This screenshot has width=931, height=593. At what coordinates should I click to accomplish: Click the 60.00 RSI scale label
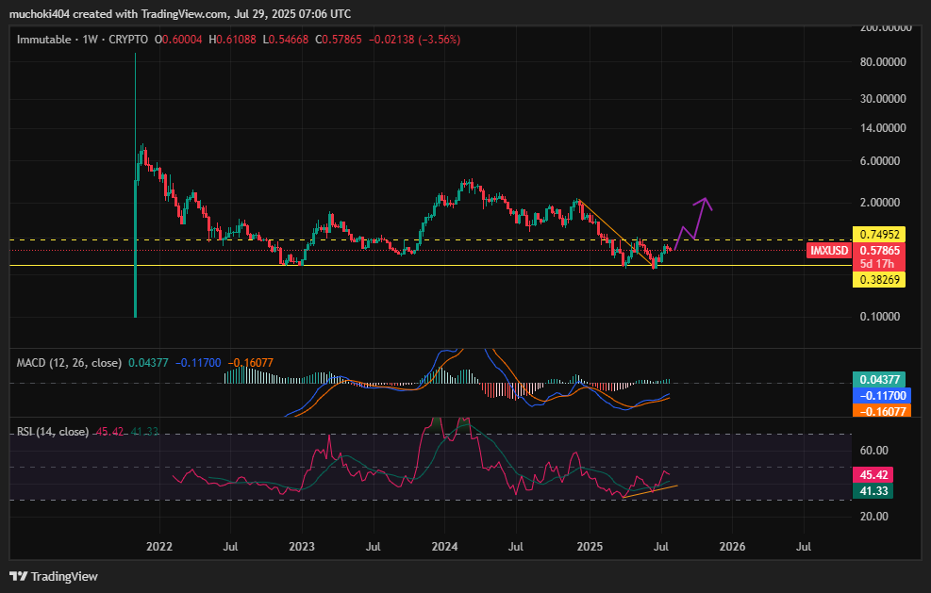874,451
